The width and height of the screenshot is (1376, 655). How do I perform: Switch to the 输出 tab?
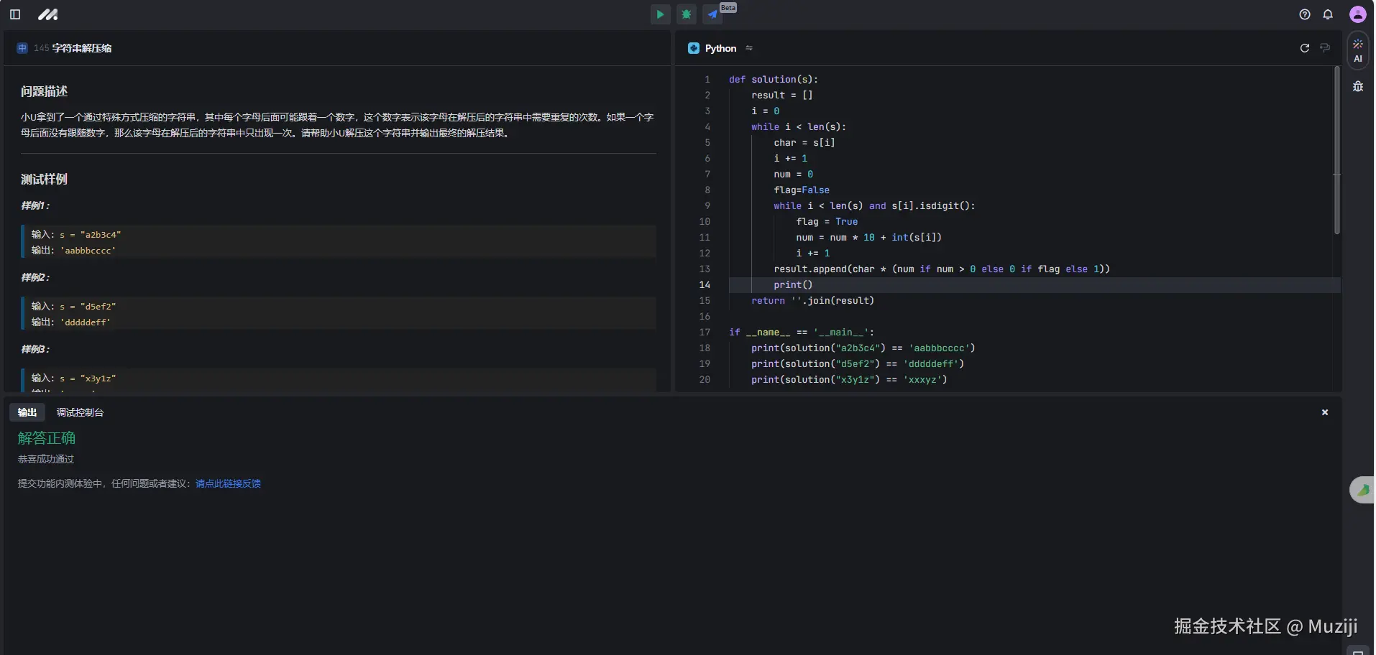tap(27, 412)
